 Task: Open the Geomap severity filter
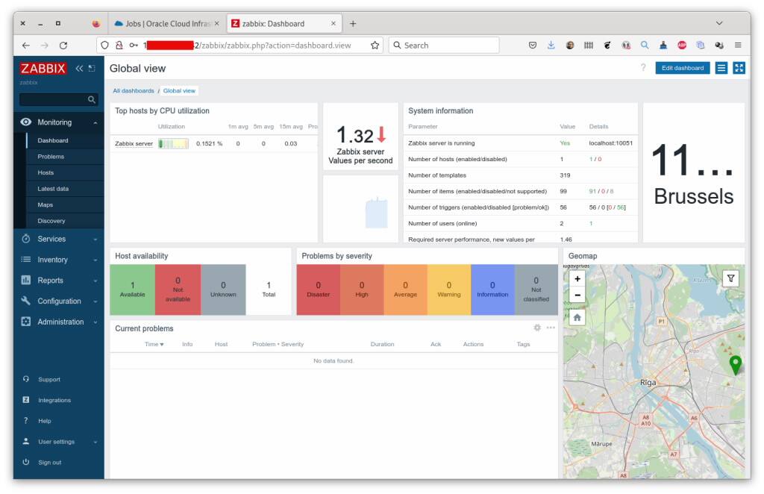(730, 278)
